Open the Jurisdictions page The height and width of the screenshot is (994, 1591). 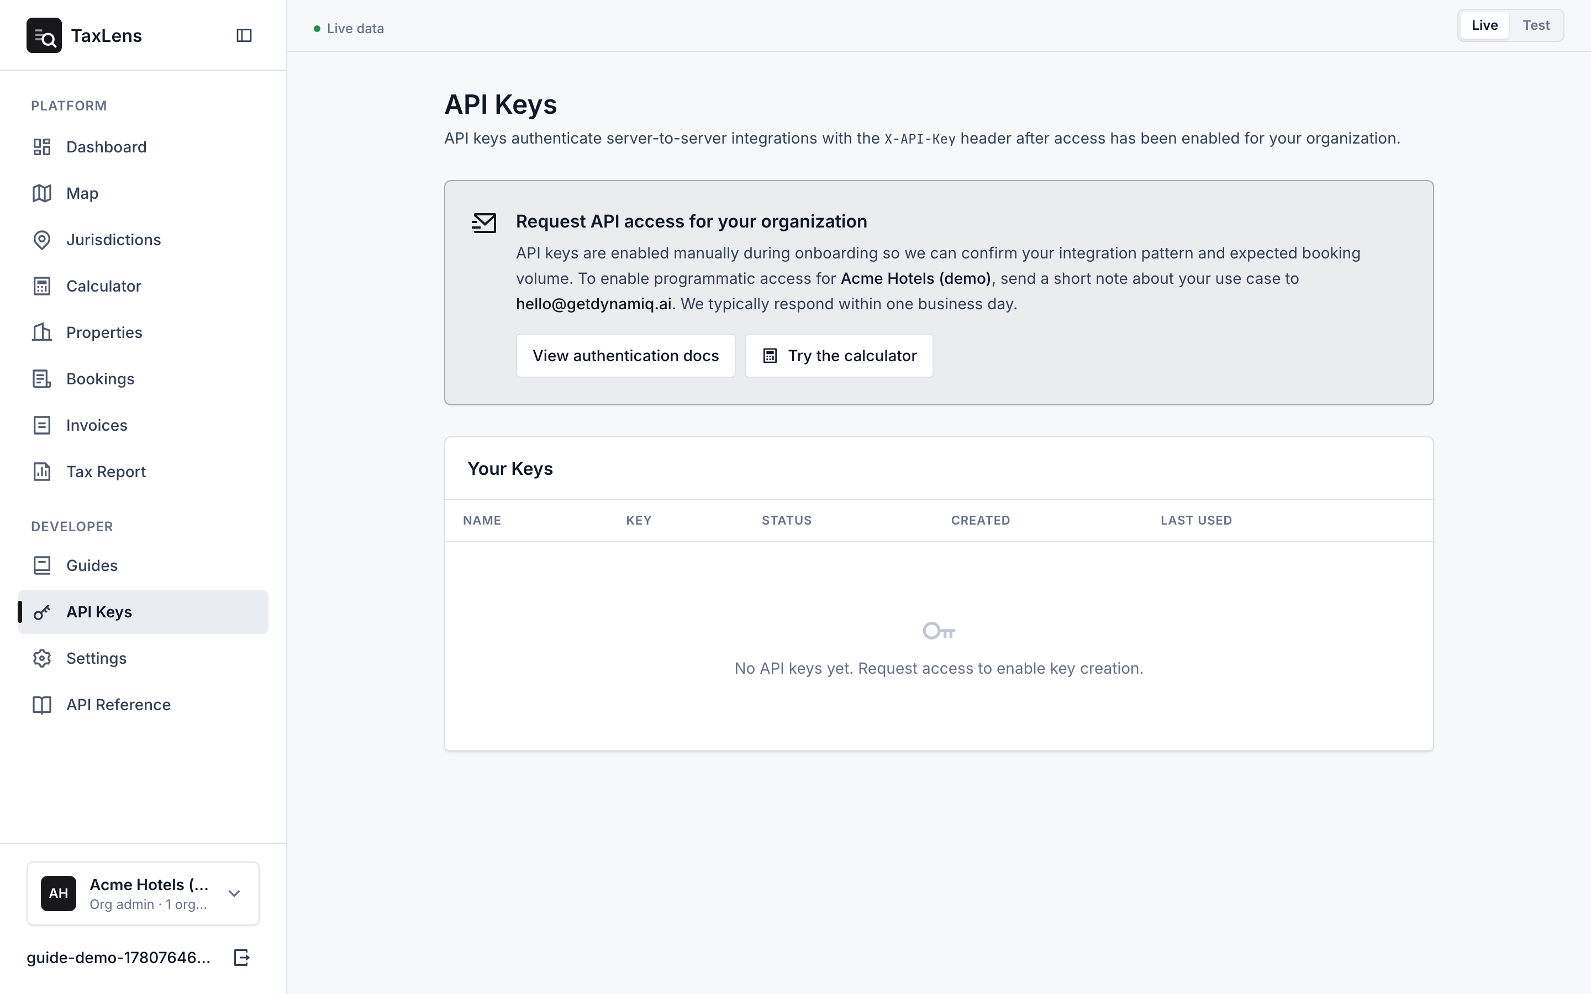click(x=143, y=240)
